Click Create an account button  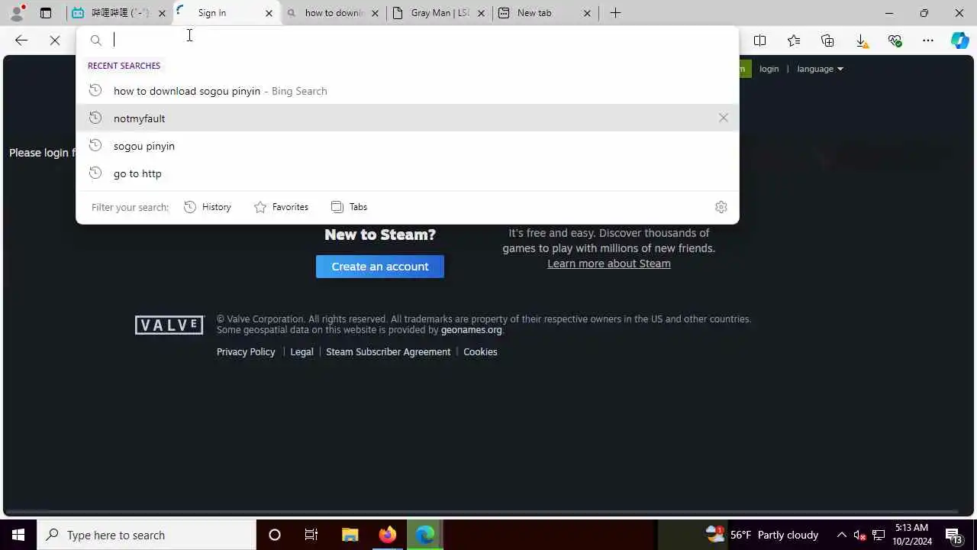[380, 267]
